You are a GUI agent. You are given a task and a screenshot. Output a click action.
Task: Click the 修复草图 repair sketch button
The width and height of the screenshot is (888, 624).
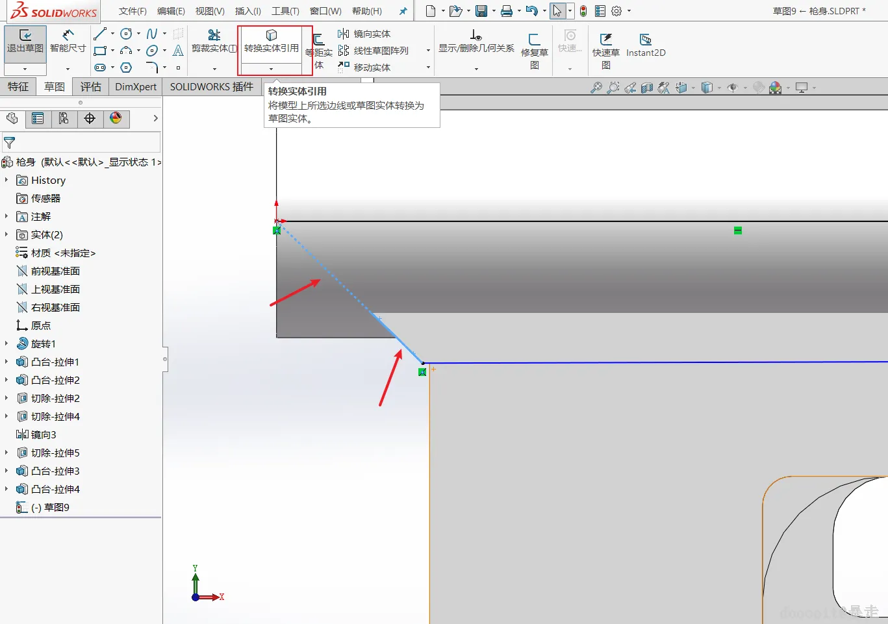pyautogui.click(x=534, y=51)
